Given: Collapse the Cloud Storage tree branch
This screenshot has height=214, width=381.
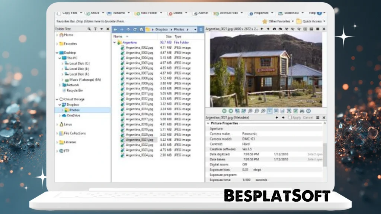Looking at the screenshot, I should tap(57, 99).
